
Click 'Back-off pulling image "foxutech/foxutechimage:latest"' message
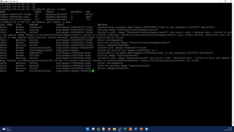click(x=134, y=43)
